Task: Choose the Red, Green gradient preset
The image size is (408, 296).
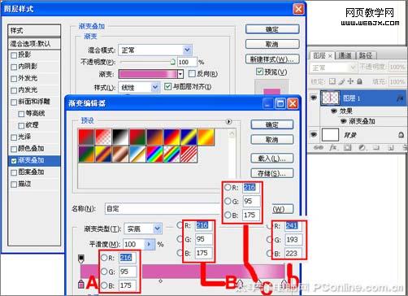Action: (137, 137)
